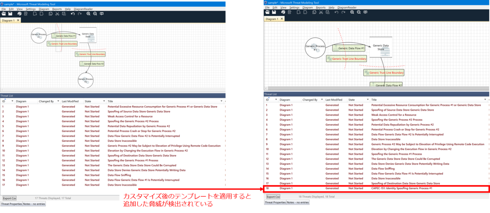Open Notes - no entries tab in right window
Screen dimensions: 490x213
pos(298,202)
